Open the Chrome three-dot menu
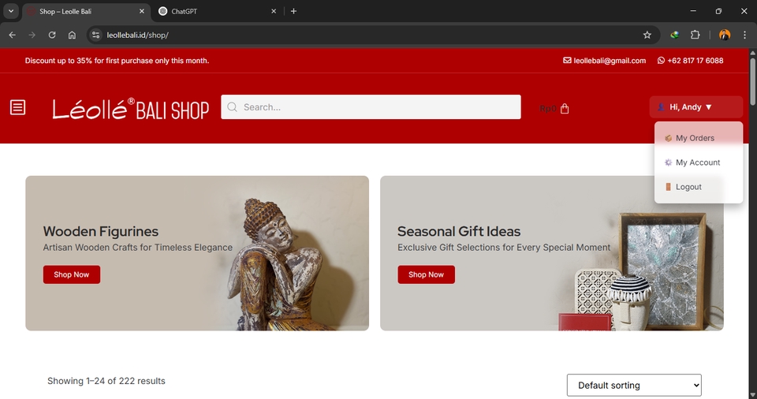The image size is (757, 399). tap(744, 35)
